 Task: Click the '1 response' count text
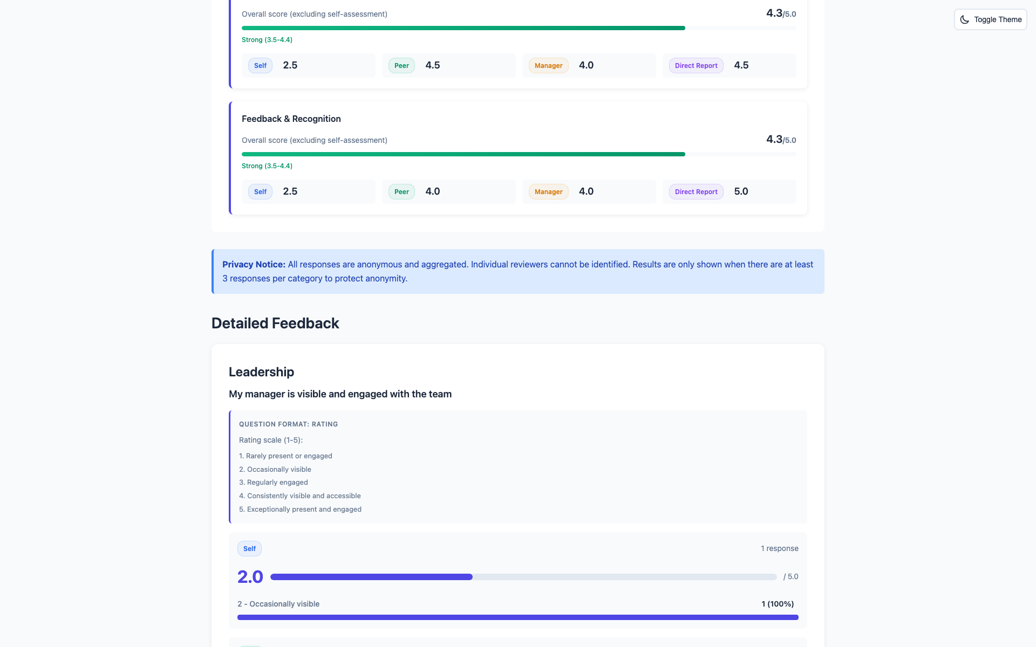pos(779,548)
